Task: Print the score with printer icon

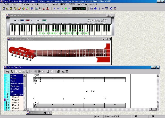Action: pos(59,71)
